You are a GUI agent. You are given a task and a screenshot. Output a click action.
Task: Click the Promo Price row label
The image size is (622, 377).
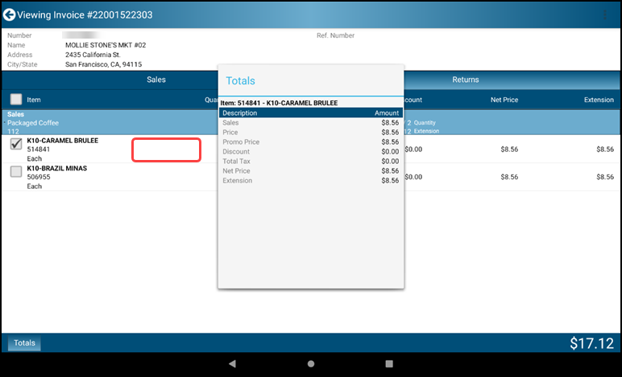tap(241, 142)
